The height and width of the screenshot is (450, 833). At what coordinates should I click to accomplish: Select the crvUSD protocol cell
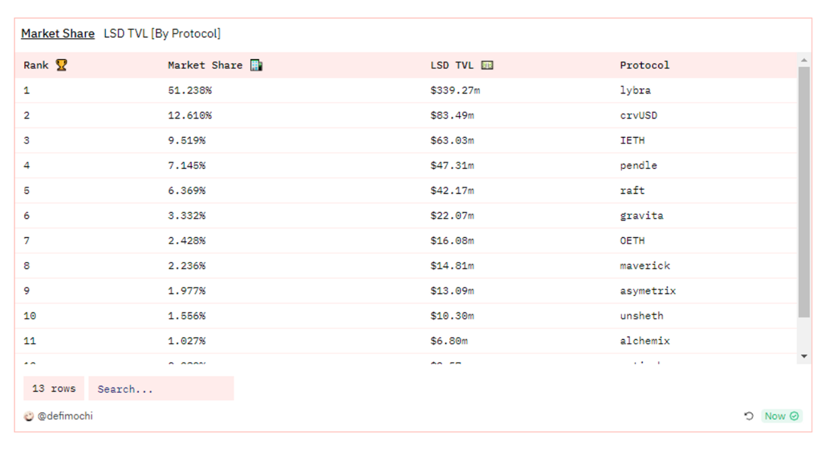point(638,116)
